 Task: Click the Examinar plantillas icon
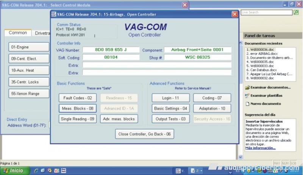pos(247,95)
